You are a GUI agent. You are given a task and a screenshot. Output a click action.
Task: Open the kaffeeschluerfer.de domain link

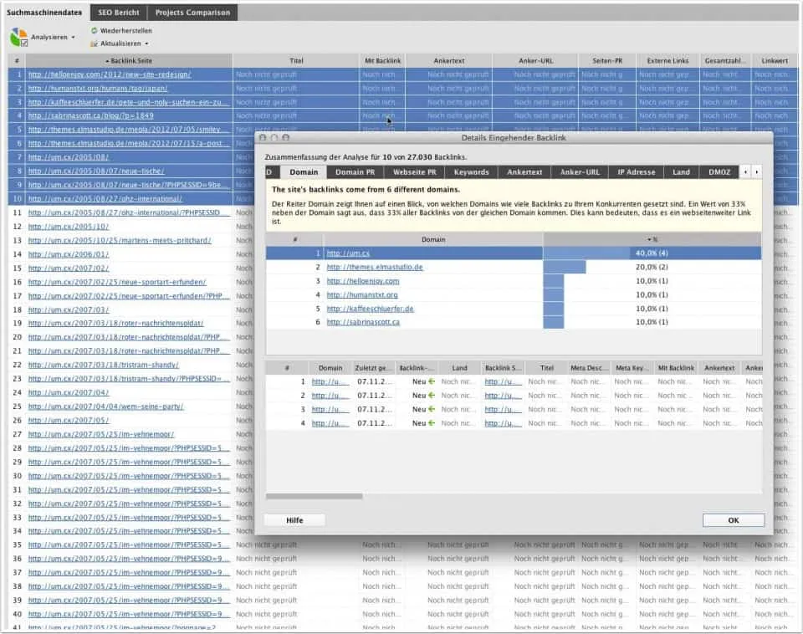(370, 309)
